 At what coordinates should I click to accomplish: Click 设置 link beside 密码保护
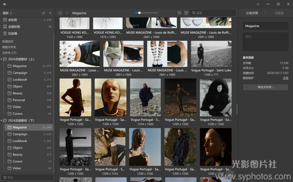286,78
